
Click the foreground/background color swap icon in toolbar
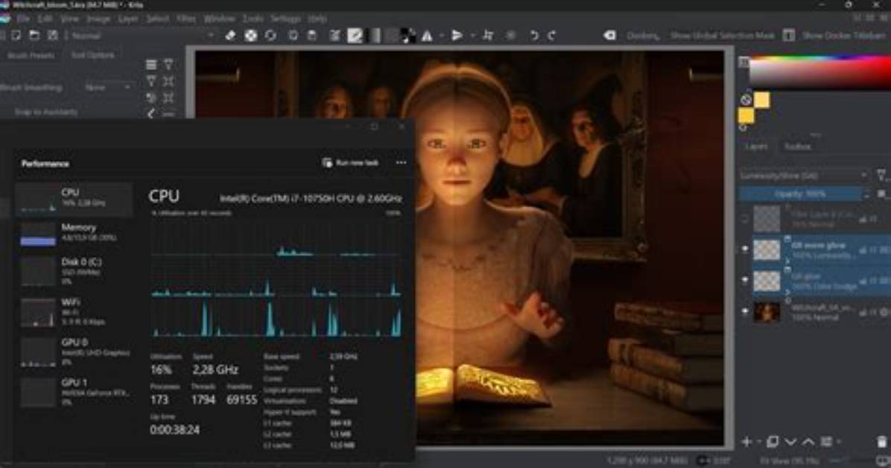coord(408,36)
